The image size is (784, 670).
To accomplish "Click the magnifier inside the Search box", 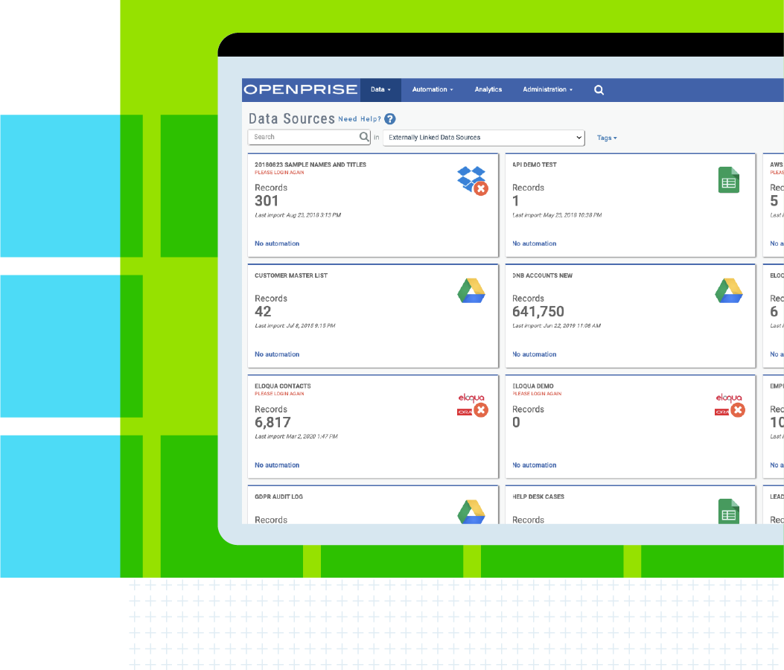I will 365,136.
